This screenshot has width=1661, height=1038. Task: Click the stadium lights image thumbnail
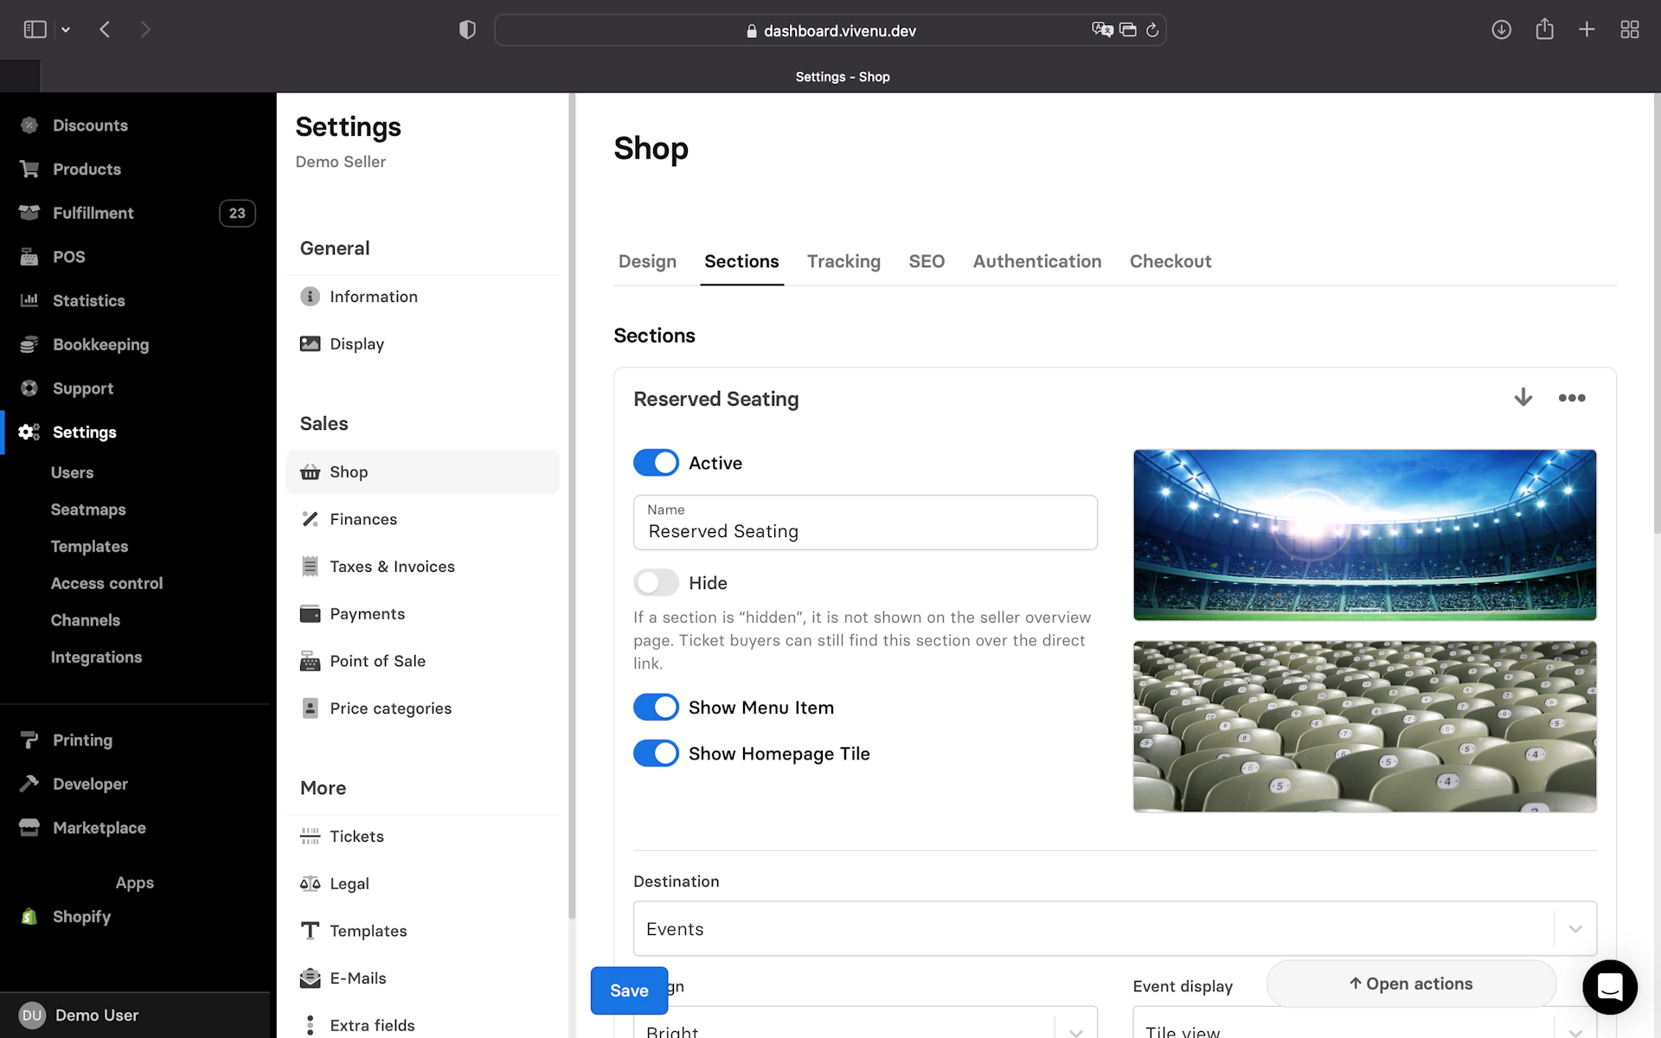coord(1364,535)
